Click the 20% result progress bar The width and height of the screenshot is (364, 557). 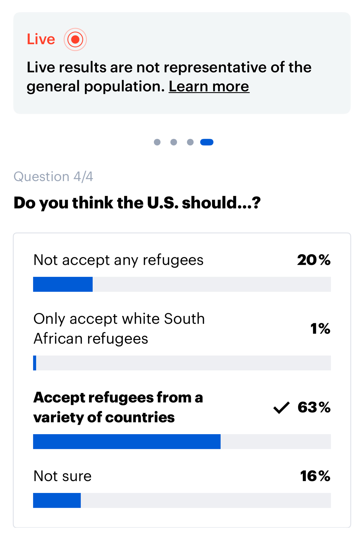click(x=182, y=284)
